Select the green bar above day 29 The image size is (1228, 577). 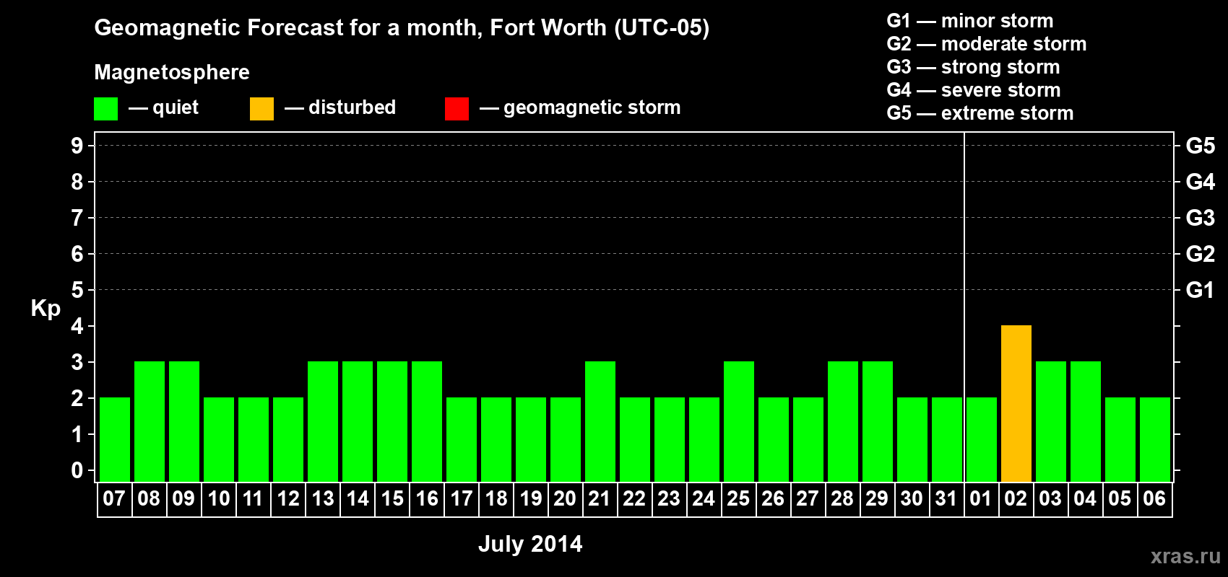[878, 421]
